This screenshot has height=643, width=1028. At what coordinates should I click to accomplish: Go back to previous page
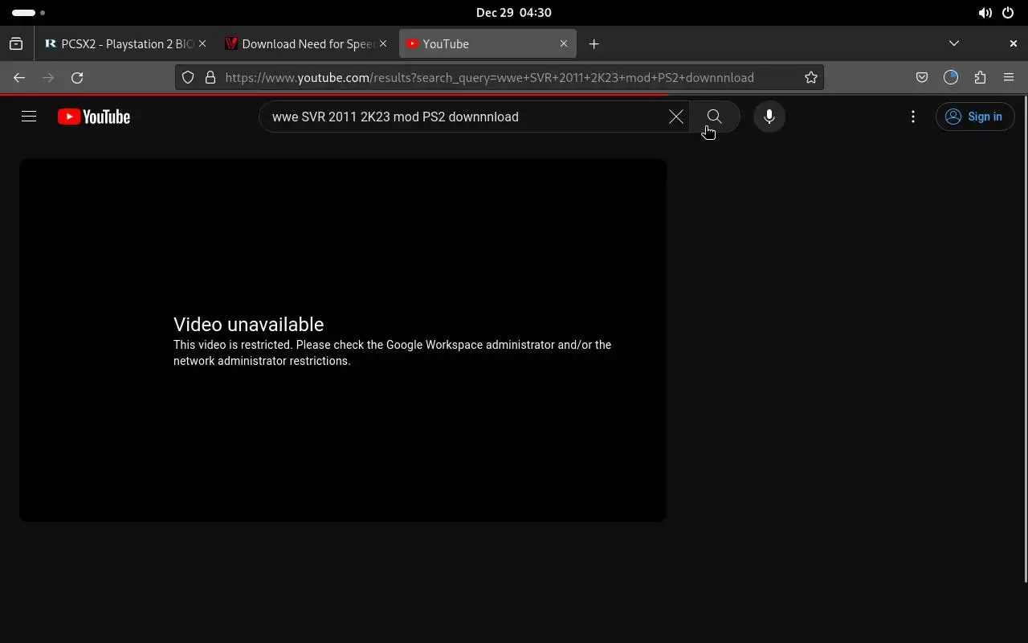pos(19,77)
